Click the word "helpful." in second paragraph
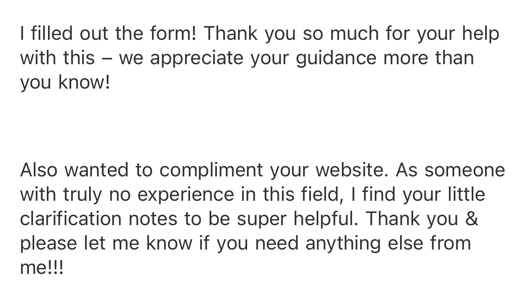This screenshot has height=304, width=525. (322, 218)
